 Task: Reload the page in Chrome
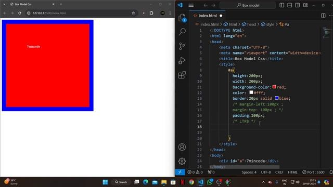coord(20,13)
